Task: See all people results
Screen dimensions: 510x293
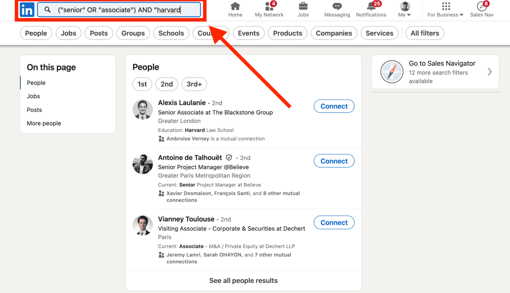Action: [x=243, y=281]
